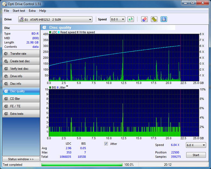Open the Transfer rate test panel

pos(21,54)
